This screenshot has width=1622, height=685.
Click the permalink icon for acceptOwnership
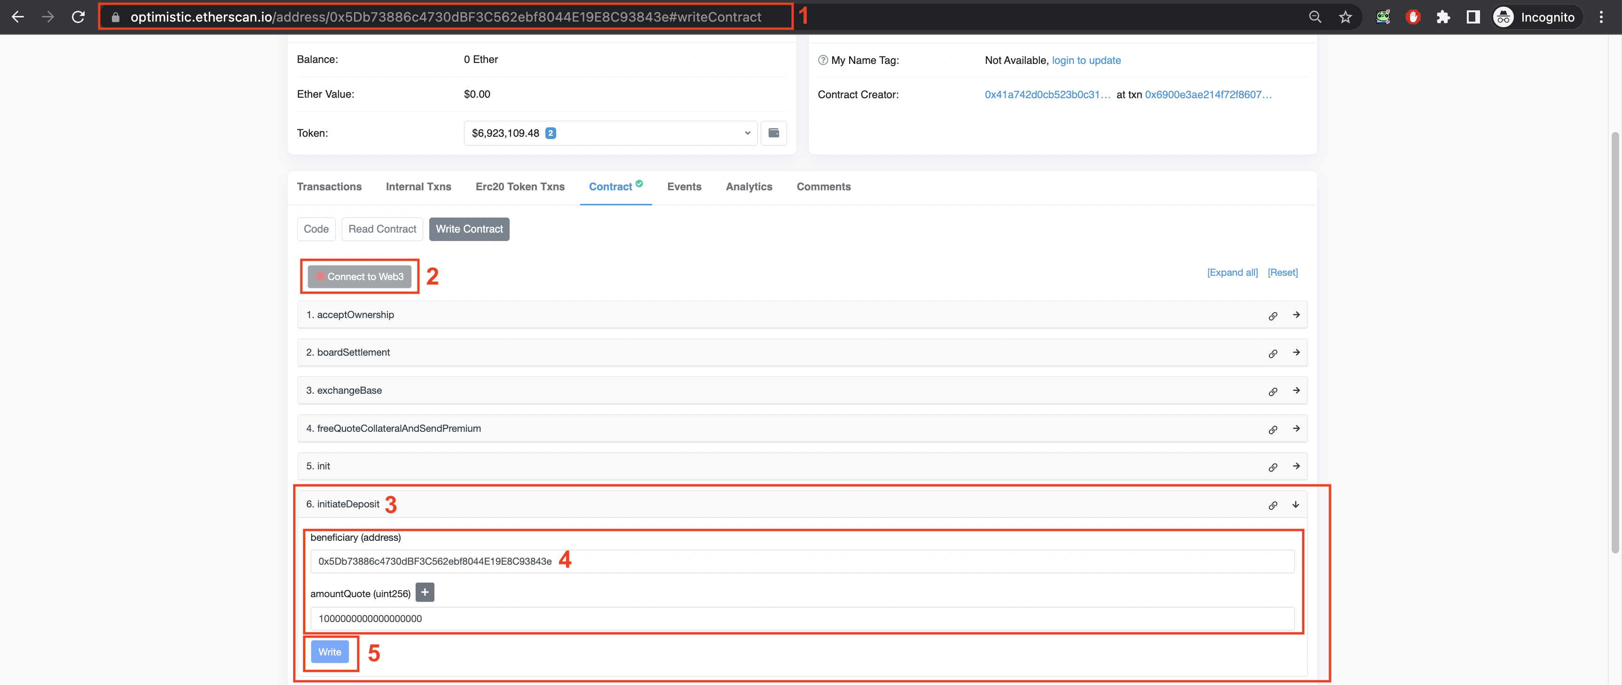click(1273, 316)
